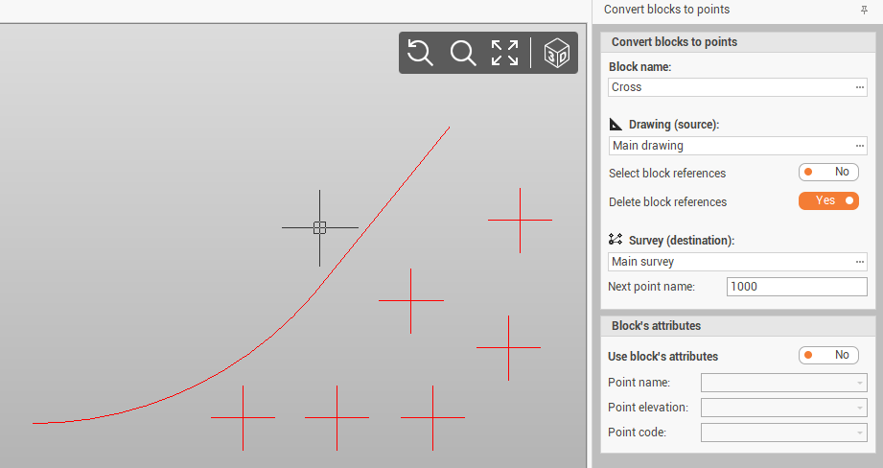The height and width of the screenshot is (468, 883).
Task: Open the Point code dropdown
Action: [x=783, y=433]
